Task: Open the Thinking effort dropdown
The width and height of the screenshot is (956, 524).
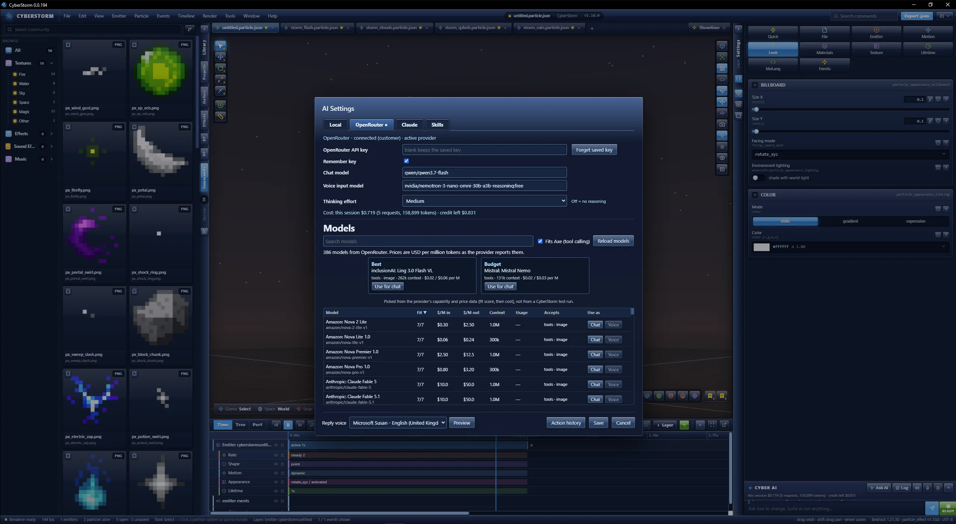Action: (x=484, y=201)
